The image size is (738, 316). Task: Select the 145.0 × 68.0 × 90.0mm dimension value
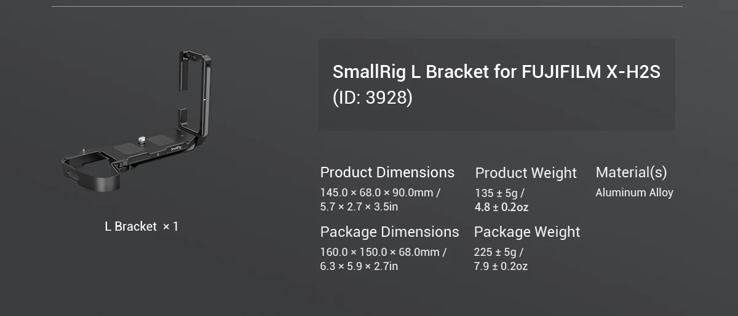(379, 193)
